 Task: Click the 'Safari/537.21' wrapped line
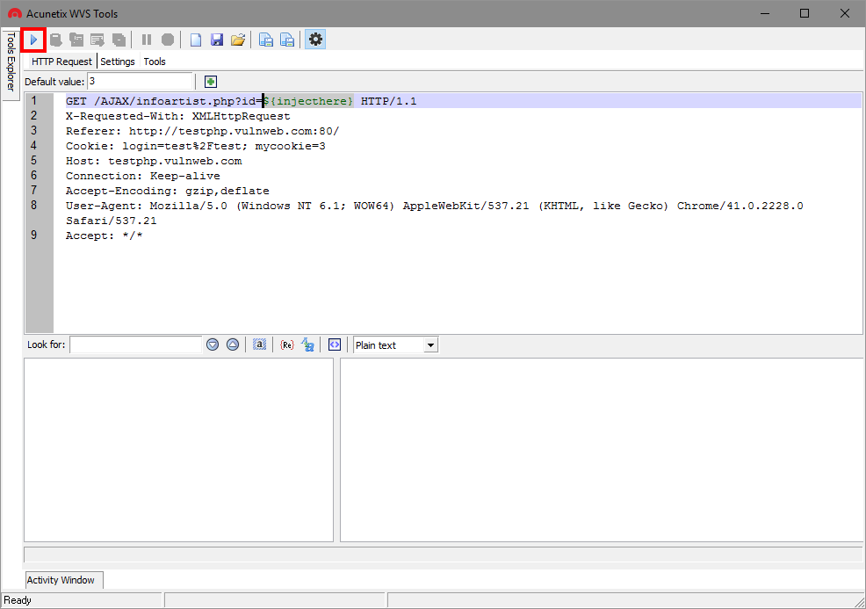[111, 221]
